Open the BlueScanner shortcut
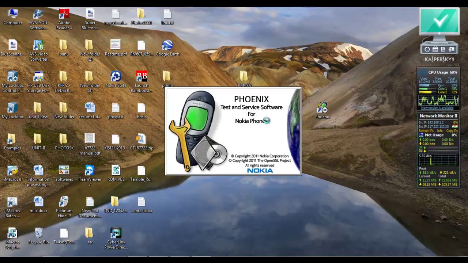 coord(13,48)
